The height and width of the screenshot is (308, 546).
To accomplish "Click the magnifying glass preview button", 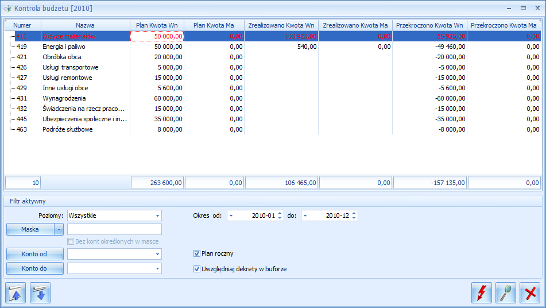I will coord(506,292).
